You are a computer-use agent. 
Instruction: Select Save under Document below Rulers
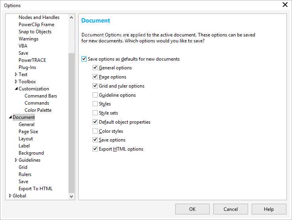23,182
